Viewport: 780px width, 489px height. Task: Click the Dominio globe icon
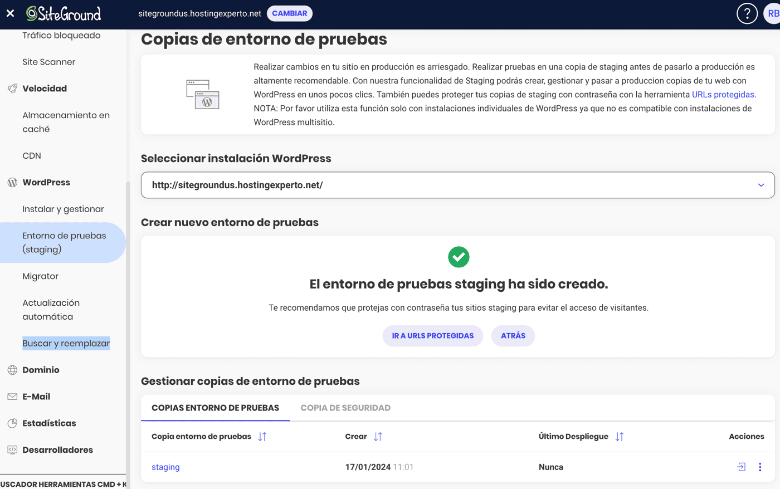pyautogui.click(x=12, y=370)
